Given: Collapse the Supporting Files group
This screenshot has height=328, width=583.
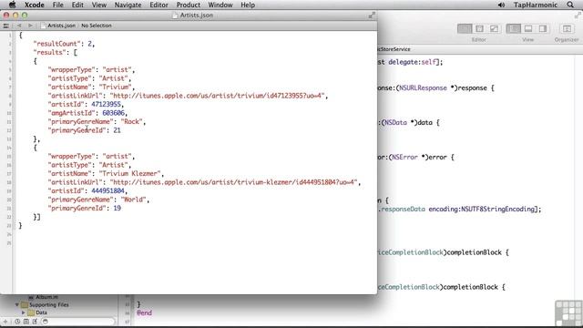Looking at the screenshot, I should pos(17,304).
